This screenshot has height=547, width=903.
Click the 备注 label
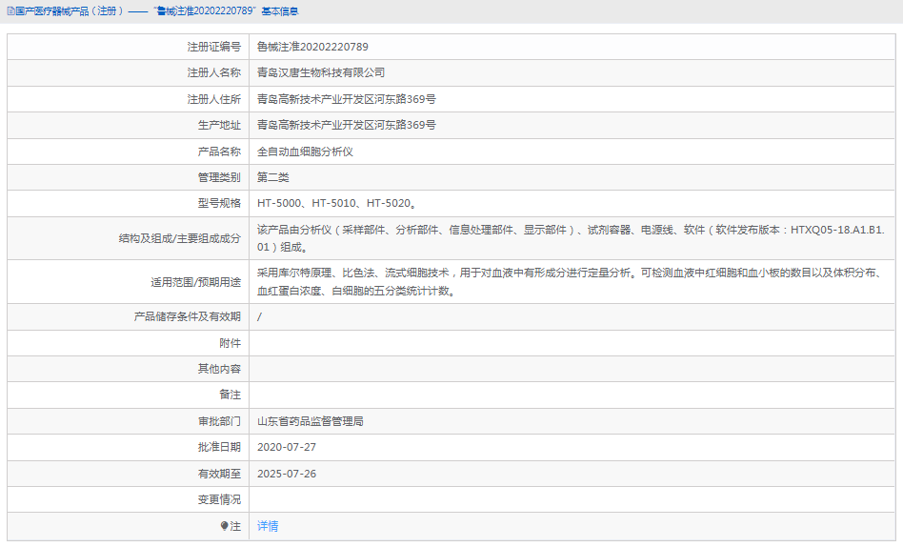pyautogui.click(x=230, y=395)
